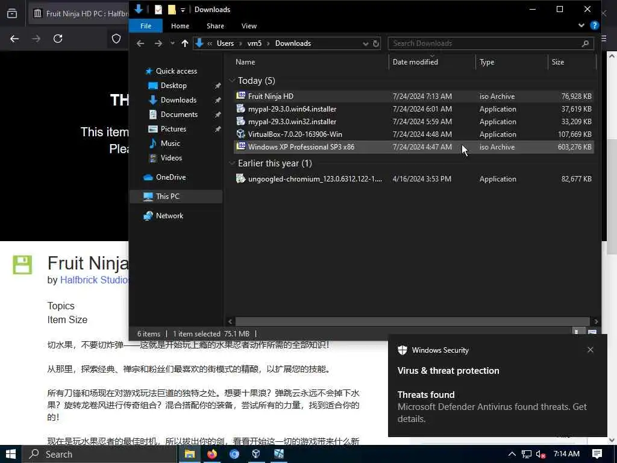Switch to the Home ribbon tab

180,25
